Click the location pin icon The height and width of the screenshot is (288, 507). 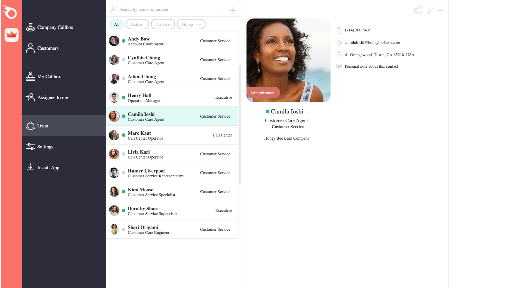point(339,55)
